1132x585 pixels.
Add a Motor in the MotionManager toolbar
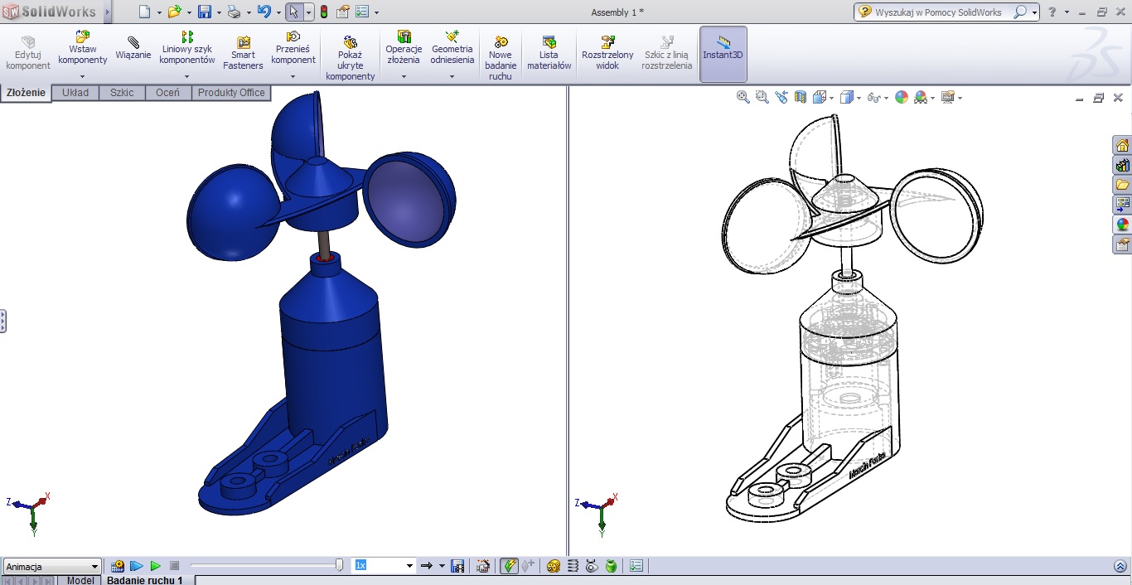click(555, 565)
